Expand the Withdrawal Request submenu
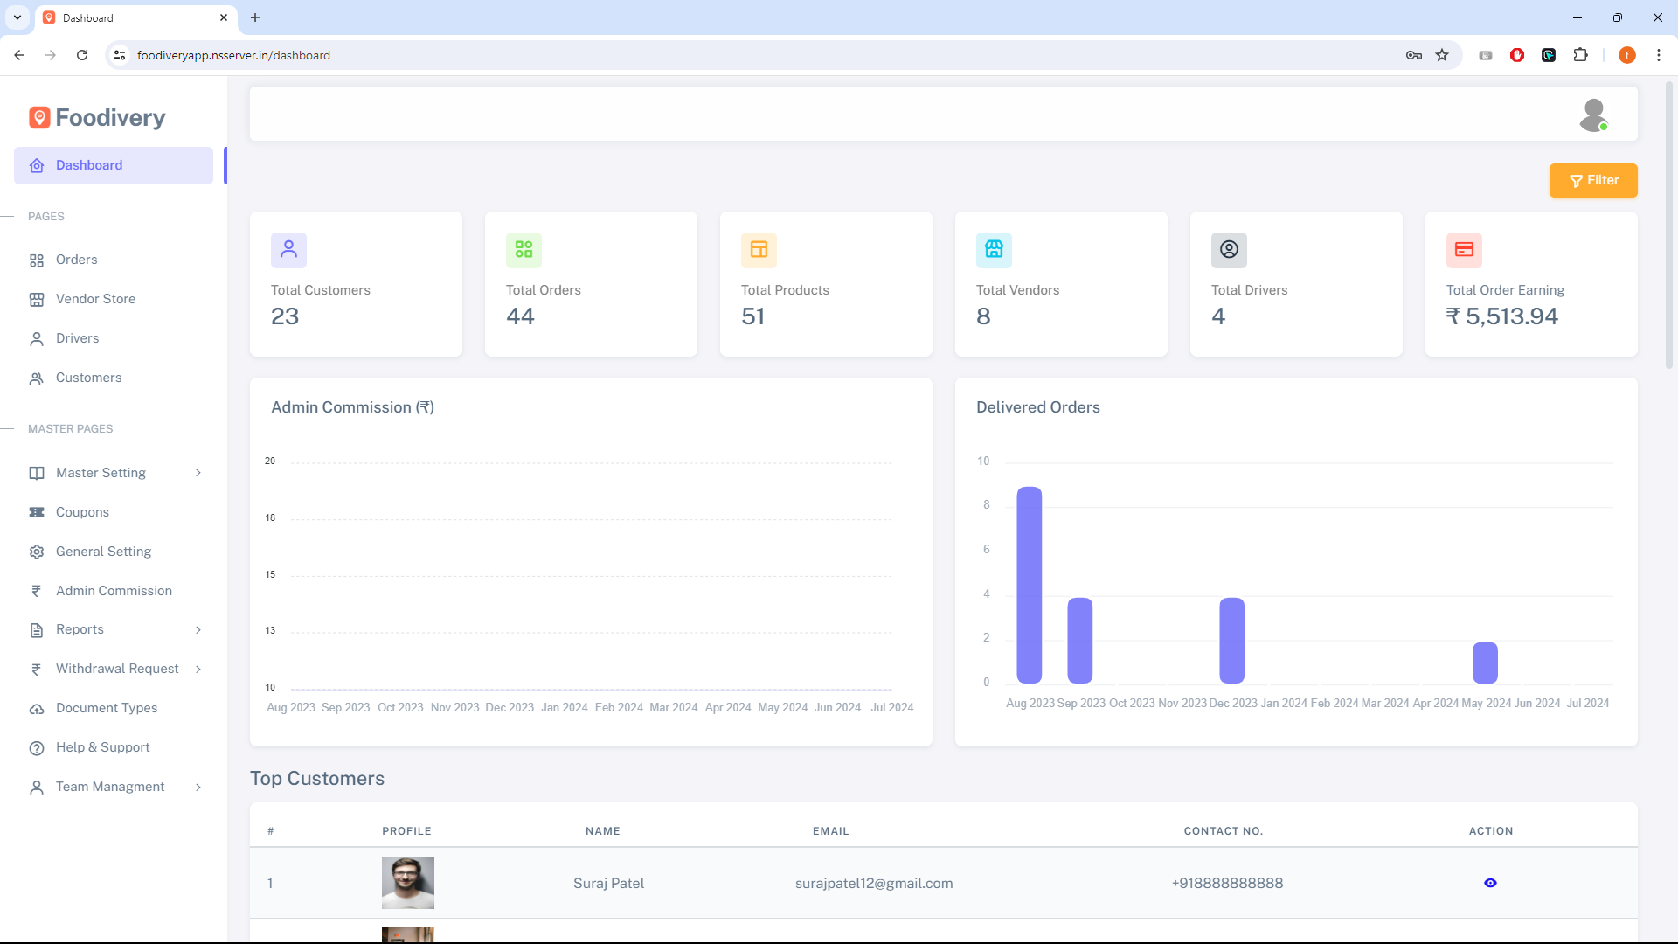The width and height of the screenshot is (1678, 944). 199,669
